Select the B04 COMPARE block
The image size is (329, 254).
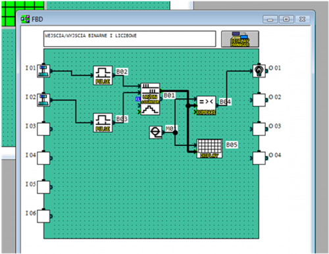[206, 105]
